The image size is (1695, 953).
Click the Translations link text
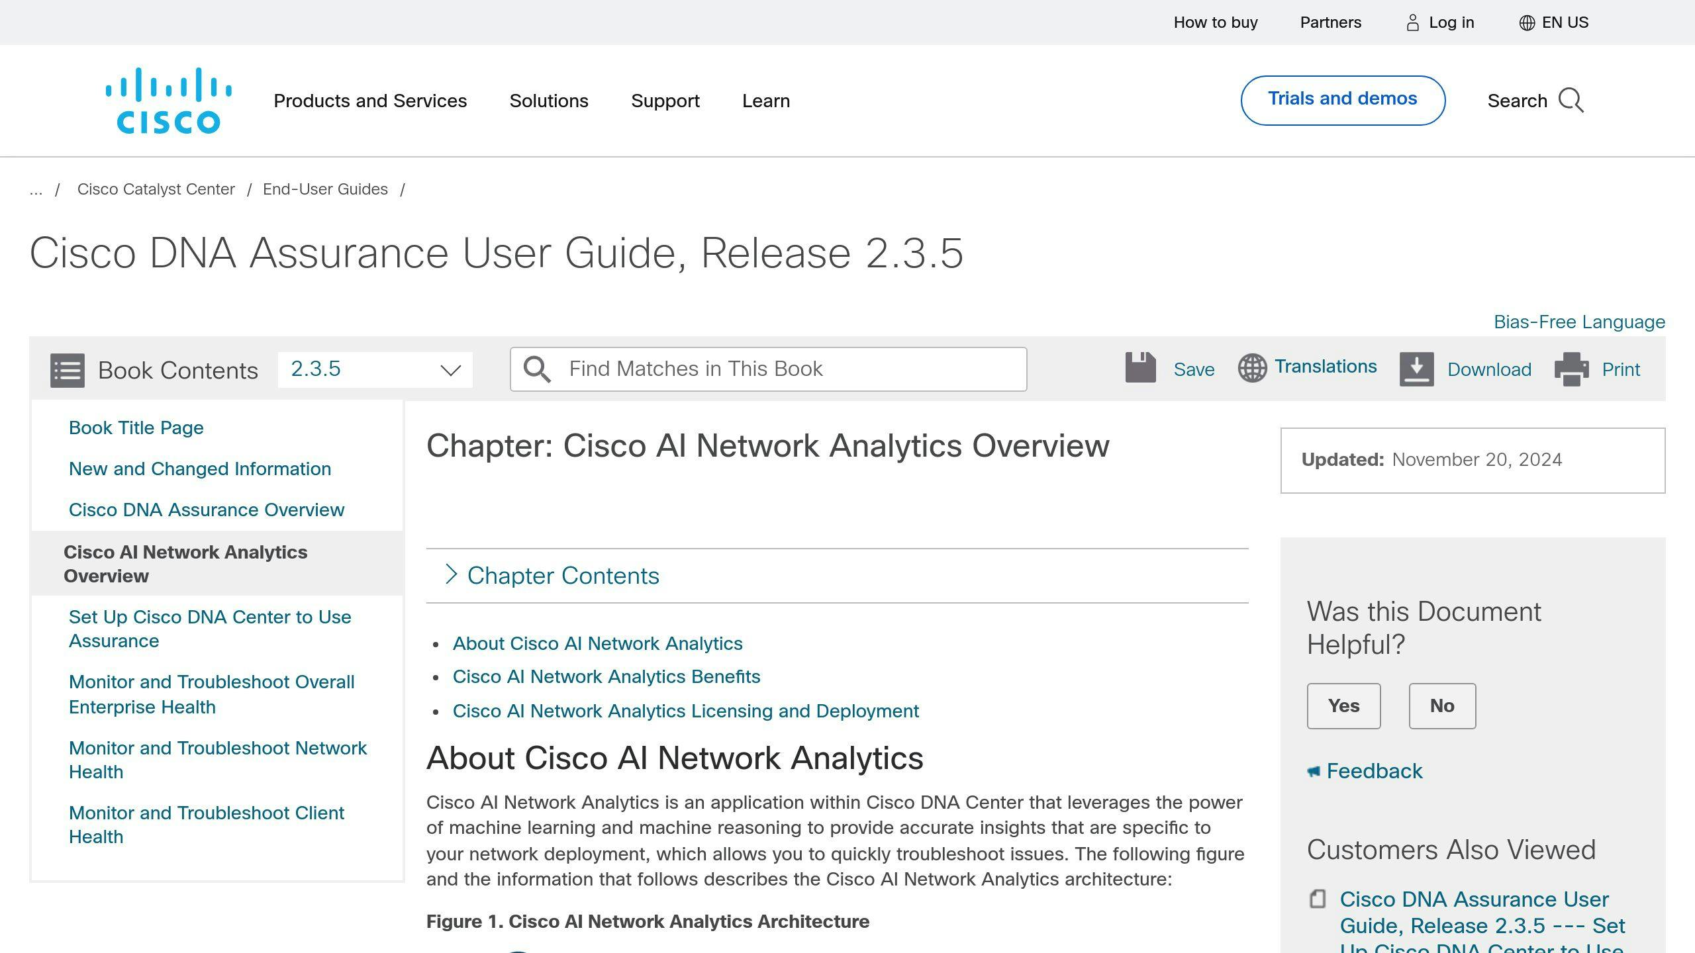pyautogui.click(x=1326, y=367)
